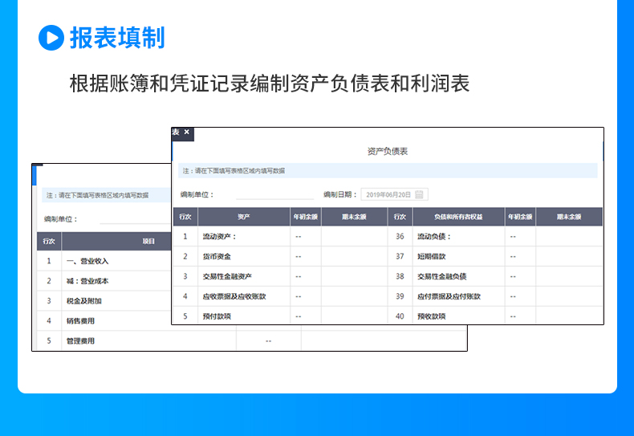This screenshot has width=634, height=436.
Task: Click the 税金及附加 row
Action: (84, 301)
